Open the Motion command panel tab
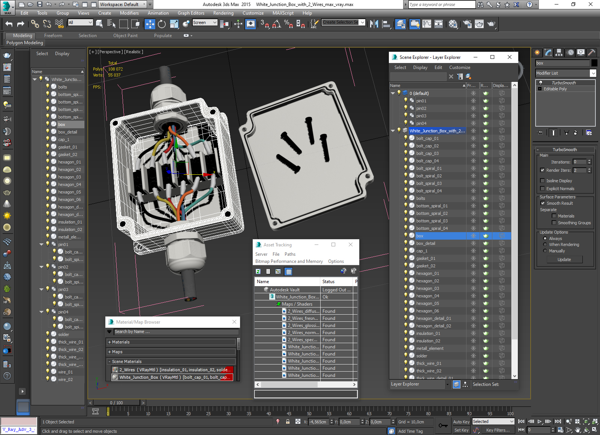Viewport: 600px width, 435px height. coord(570,52)
